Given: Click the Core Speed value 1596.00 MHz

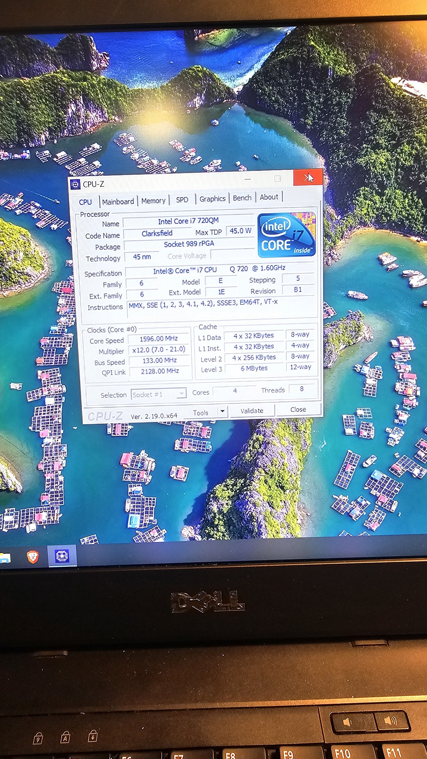Looking at the screenshot, I should pos(159,339).
